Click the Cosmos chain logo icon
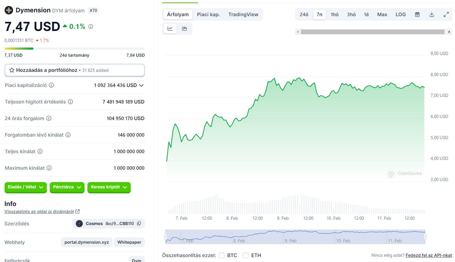The height and width of the screenshot is (262, 455). point(79,224)
